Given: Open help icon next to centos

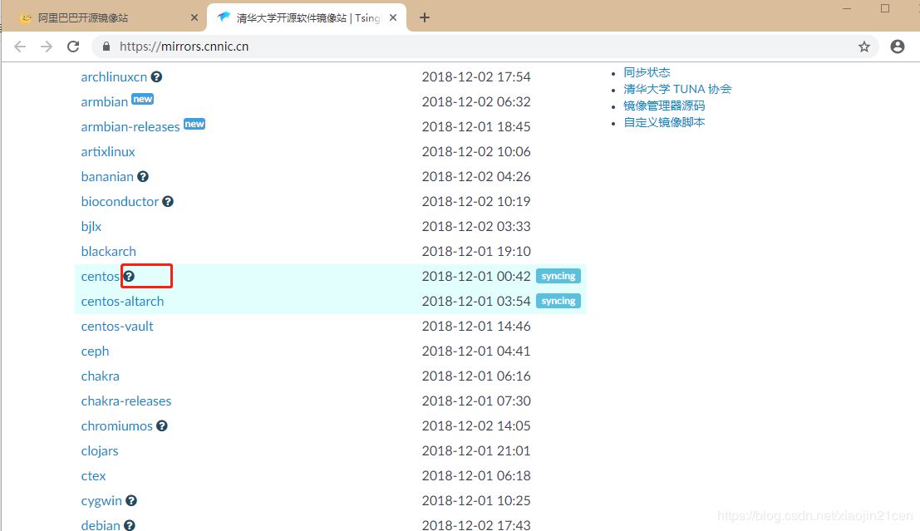Looking at the screenshot, I should coord(129,277).
